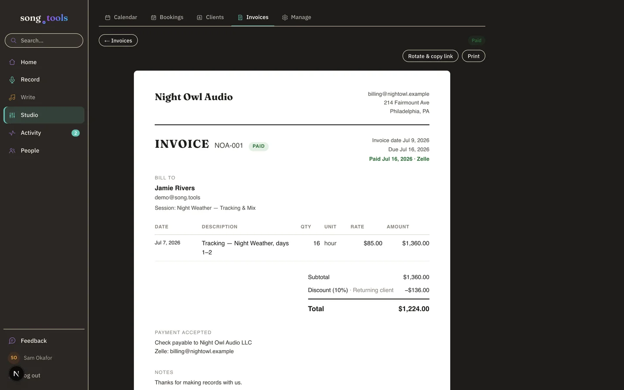Open the Home sidebar item
This screenshot has height=390, width=624.
click(x=44, y=62)
